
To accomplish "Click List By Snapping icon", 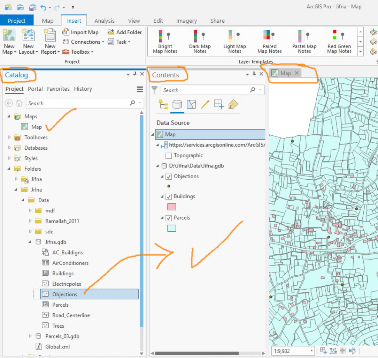I will (x=219, y=105).
